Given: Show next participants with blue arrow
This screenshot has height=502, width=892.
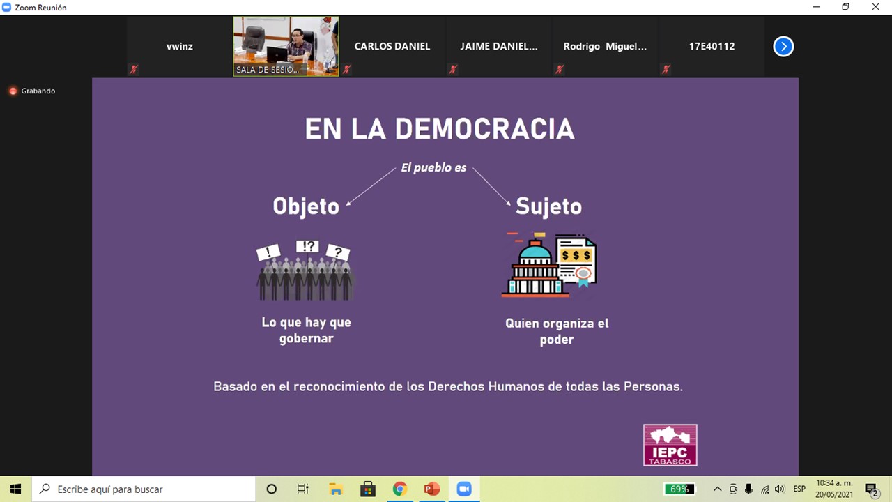Looking at the screenshot, I should click(783, 47).
